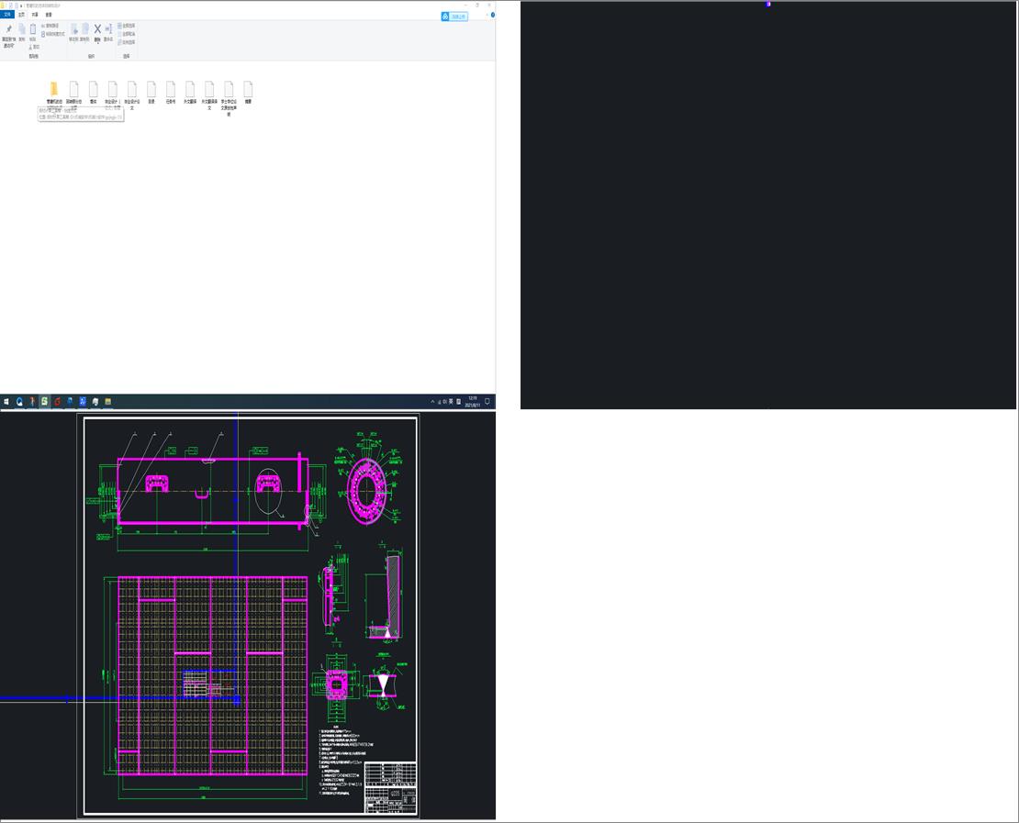Expand the hidden system tray icons chevron

point(432,402)
